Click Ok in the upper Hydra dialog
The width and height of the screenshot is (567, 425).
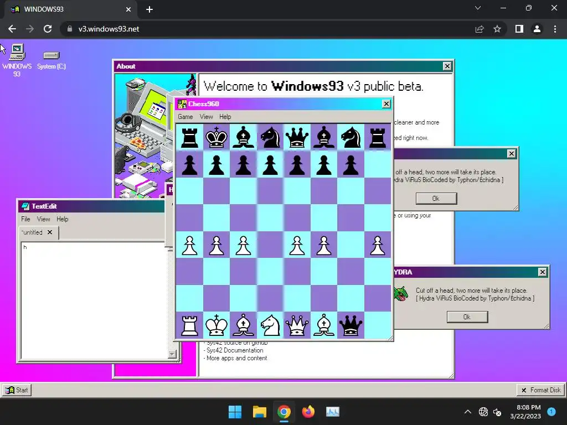[x=436, y=199]
